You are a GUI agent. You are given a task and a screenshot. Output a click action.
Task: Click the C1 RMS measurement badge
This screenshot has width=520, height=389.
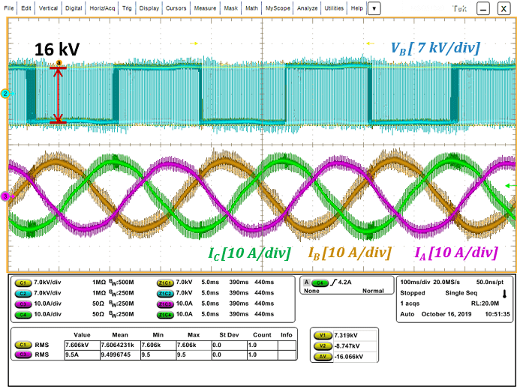click(x=22, y=344)
